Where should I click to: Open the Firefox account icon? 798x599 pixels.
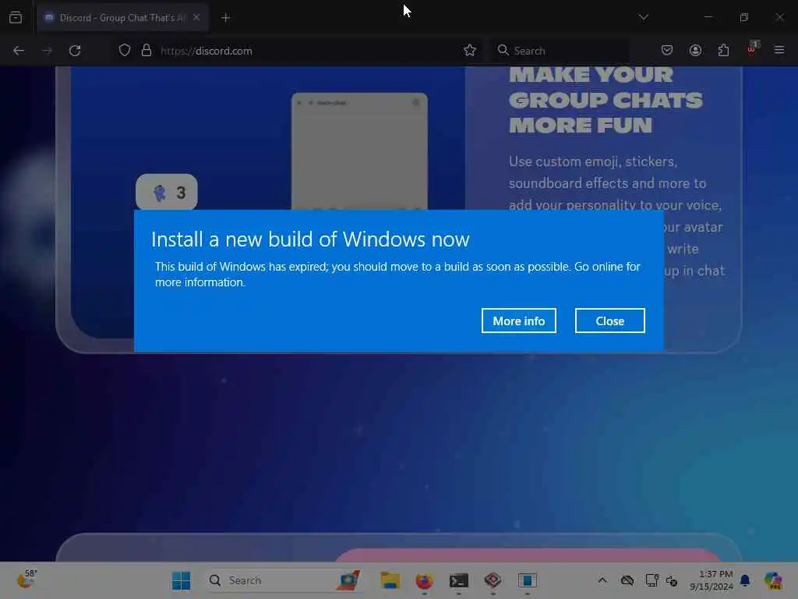tap(695, 51)
